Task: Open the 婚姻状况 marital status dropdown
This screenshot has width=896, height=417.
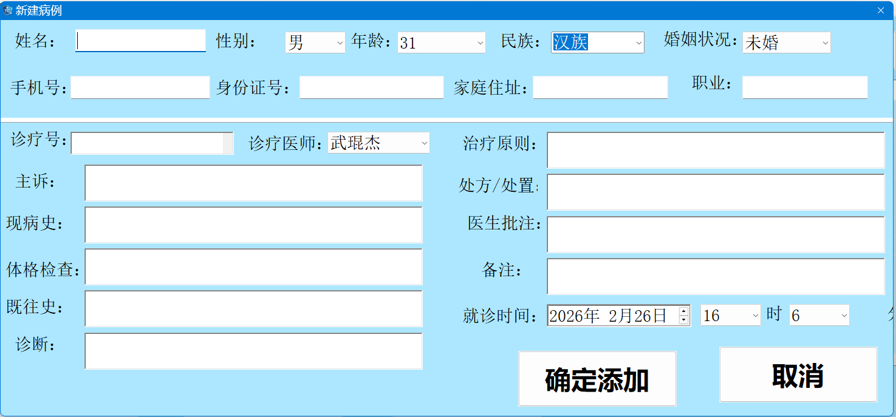Action: 824,42
